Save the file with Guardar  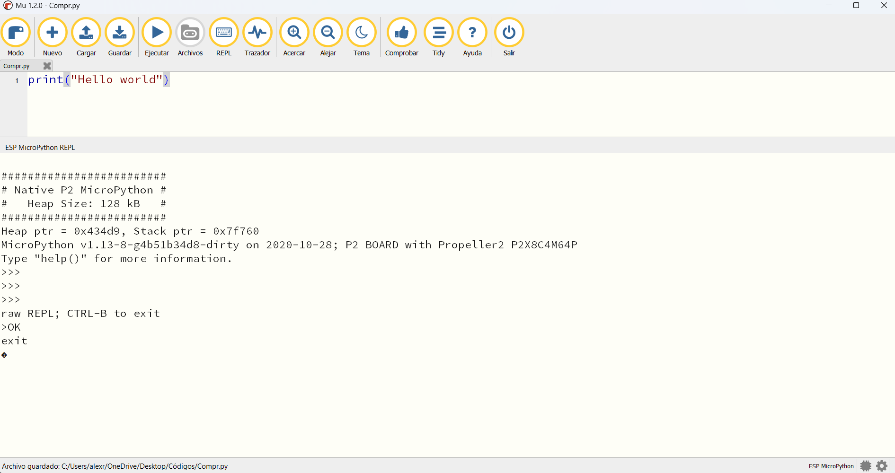[120, 37]
